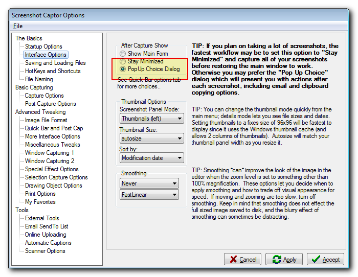The image size is (358, 277).
Task: Expand the FastLinear smoothing dropdown
Action: point(149,195)
